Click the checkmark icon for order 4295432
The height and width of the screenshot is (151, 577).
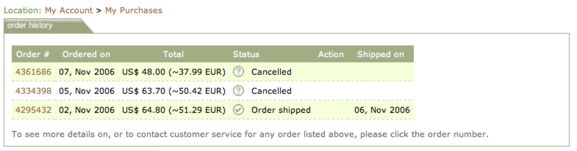click(239, 110)
